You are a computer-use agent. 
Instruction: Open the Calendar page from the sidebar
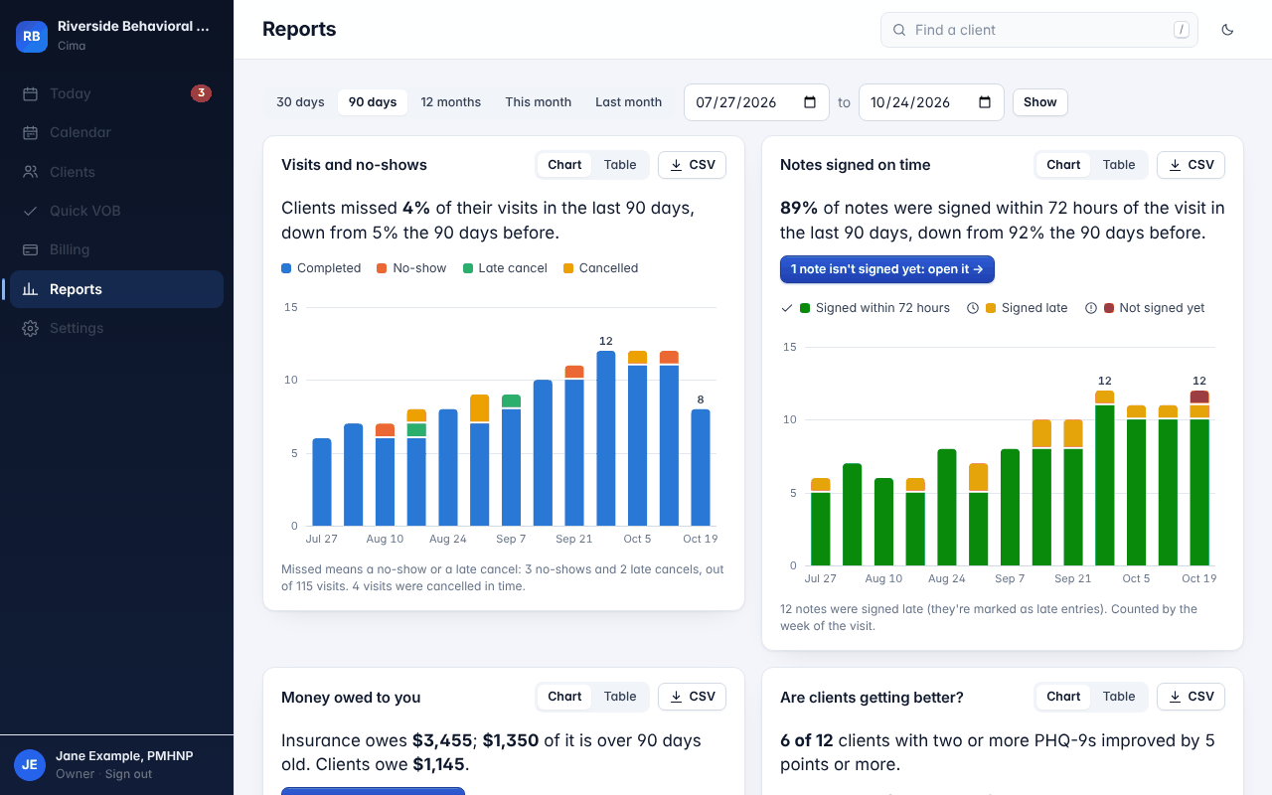[116, 132]
